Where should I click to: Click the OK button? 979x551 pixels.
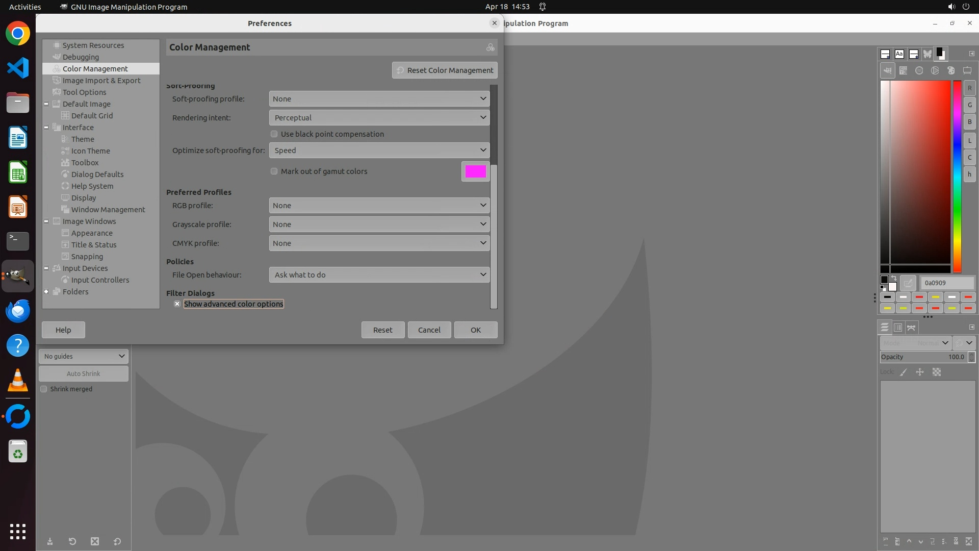coord(475,330)
